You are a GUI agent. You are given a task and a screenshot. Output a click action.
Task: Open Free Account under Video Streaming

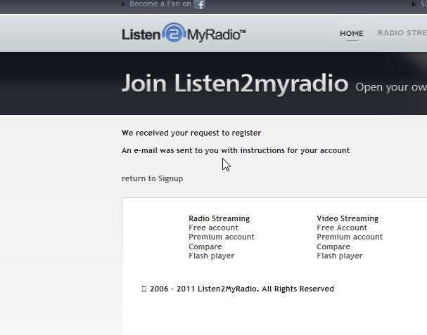click(342, 228)
